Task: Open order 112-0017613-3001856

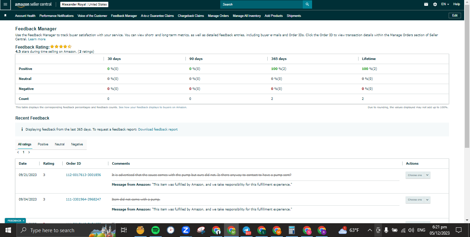Action: pos(83,175)
